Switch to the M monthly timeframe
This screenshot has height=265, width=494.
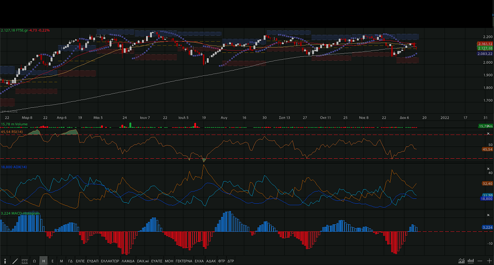pyautogui.click(x=61, y=261)
